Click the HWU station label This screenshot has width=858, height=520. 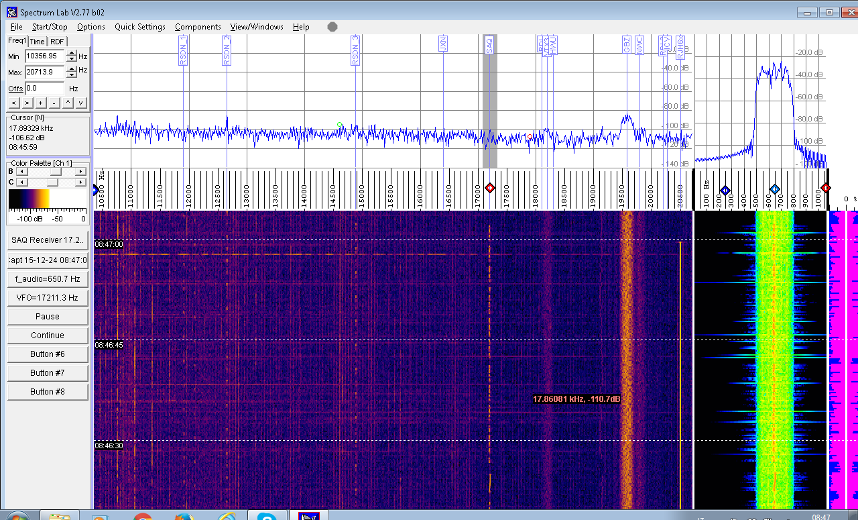tap(554, 46)
